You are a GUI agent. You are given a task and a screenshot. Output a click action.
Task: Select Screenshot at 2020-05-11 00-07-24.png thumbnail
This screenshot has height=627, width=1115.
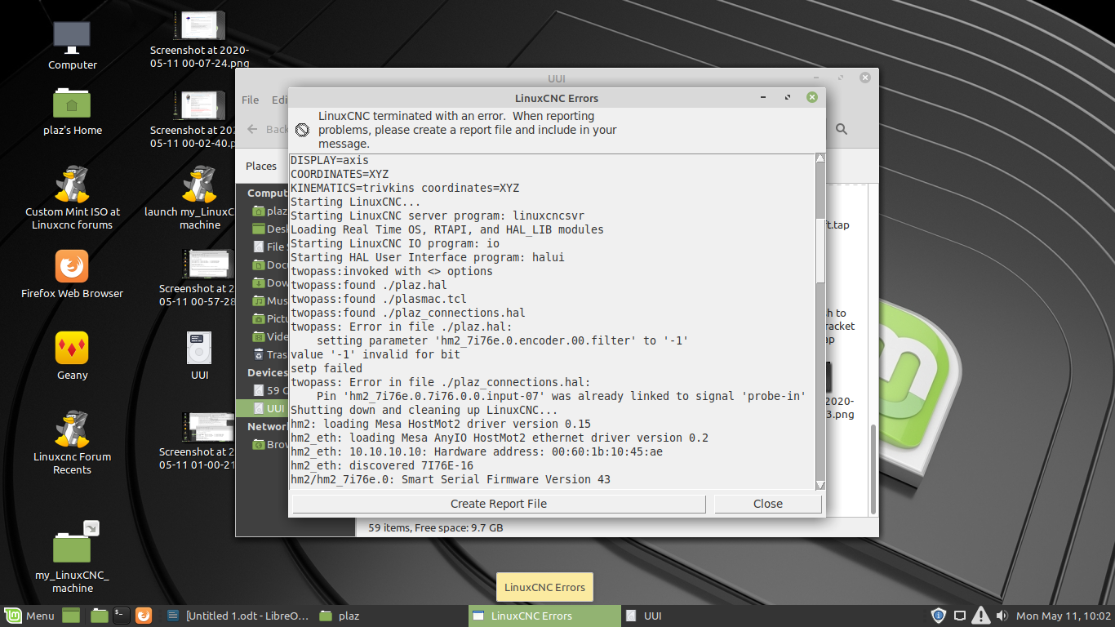(x=199, y=26)
